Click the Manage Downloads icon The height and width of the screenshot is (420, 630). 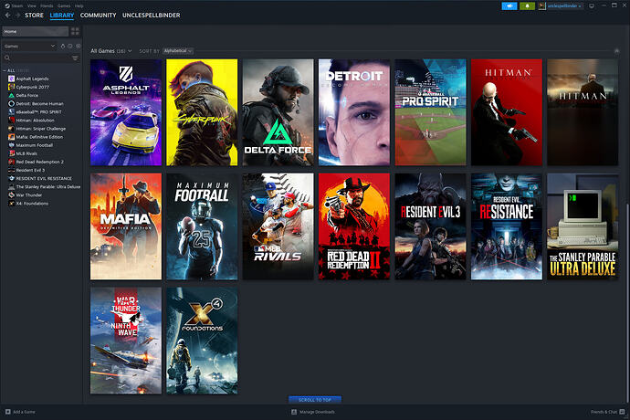click(294, 412)
